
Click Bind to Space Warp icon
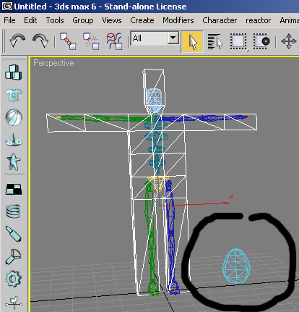[x=114, y=41]
